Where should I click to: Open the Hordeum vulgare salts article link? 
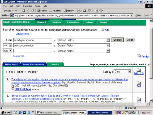click(x=65, y=97)
